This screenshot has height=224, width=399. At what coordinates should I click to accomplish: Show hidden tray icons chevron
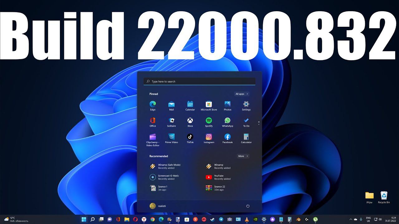point(351,219)
